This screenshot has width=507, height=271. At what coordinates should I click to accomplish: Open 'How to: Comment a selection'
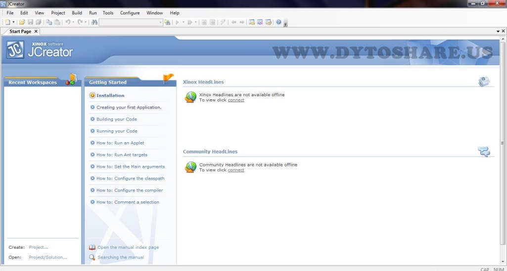pyautogui.click(x=128, y=202)
